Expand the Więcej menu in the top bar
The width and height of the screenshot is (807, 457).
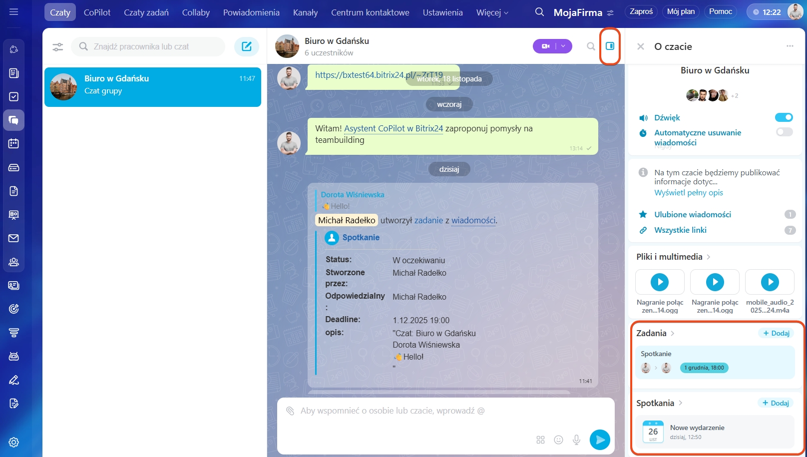tap(492, 12)
